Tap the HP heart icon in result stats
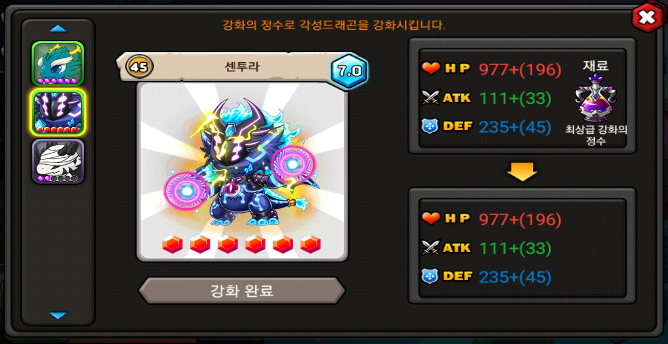This screenshot has height=344, width=668. 431,218
